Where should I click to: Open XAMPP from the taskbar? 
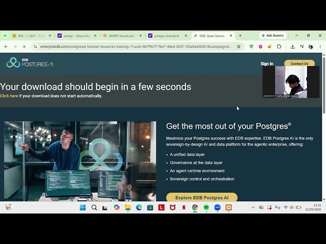pos(229,207)
